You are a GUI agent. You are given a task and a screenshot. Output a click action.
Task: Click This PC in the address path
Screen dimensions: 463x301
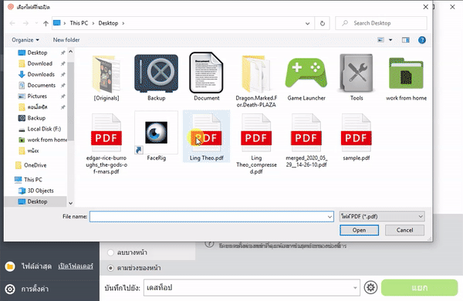pyautogui.click(x=79, y=23)
